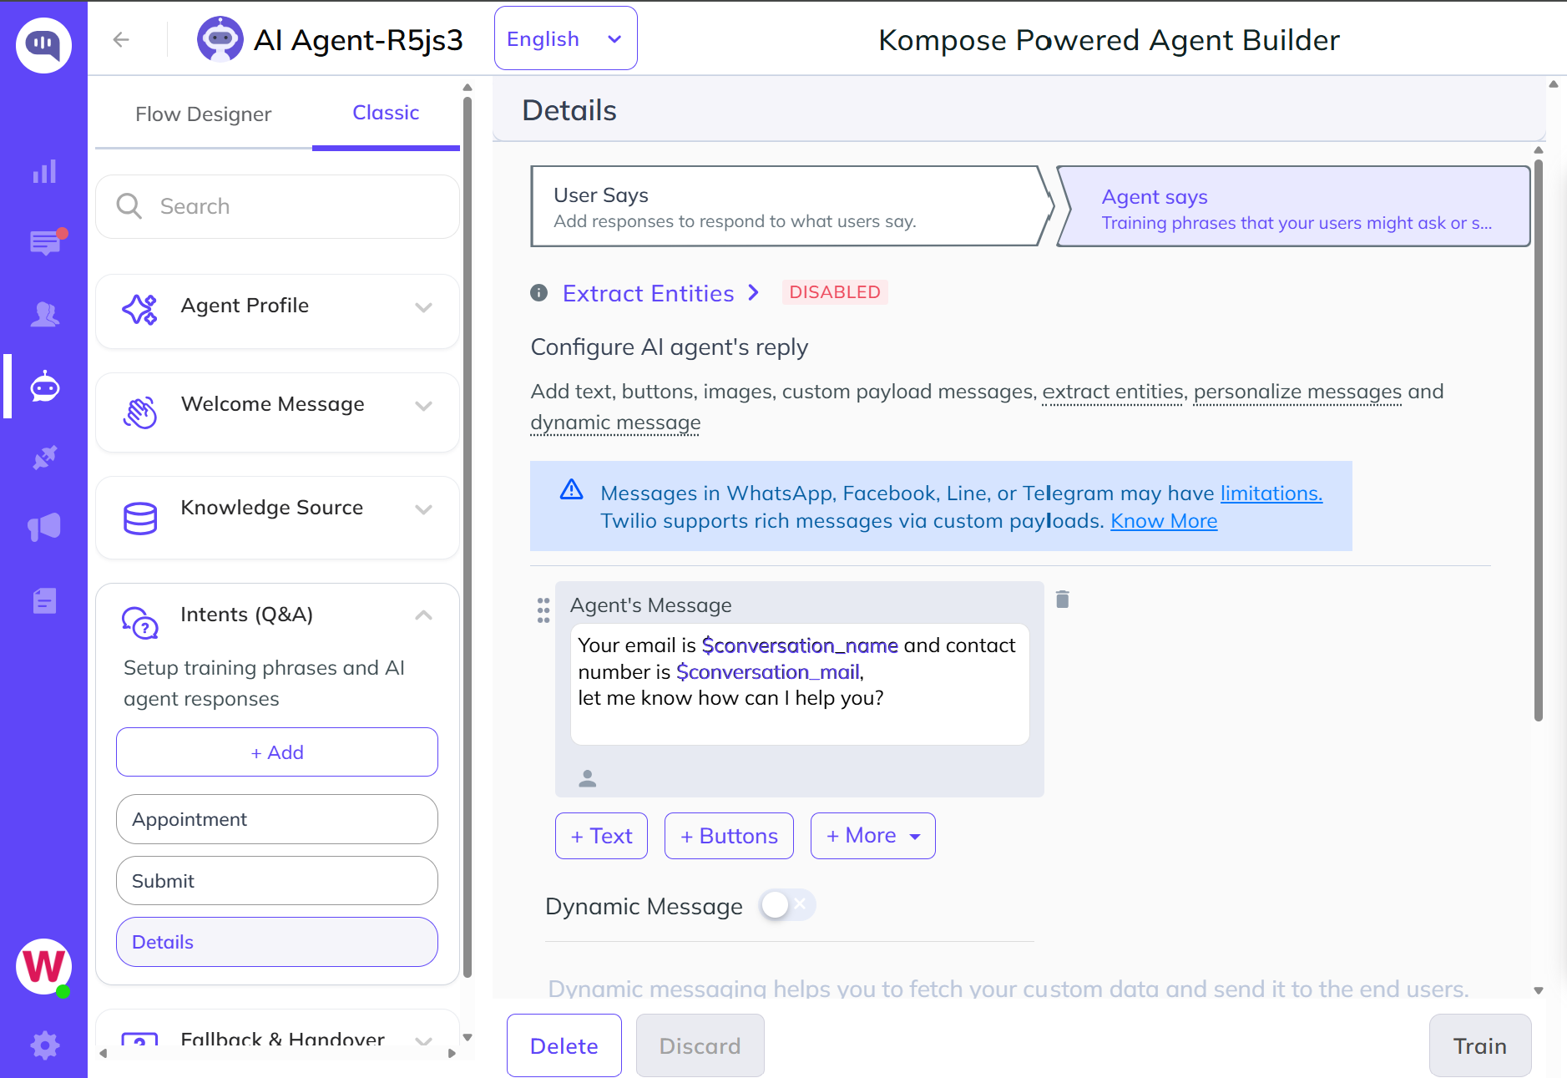The height and width of the screenshot is (1078, 1567).
Task: Open the Kommunicate logo home icon
Action: click(43, 45)
